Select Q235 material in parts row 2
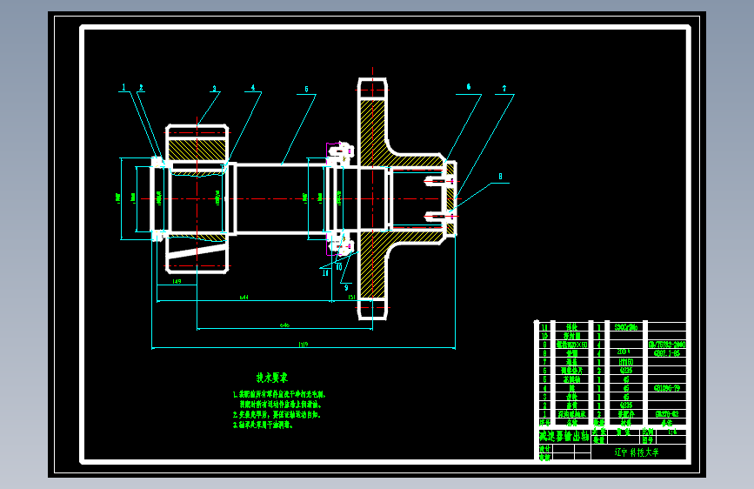The width and height of the screenshot is (754, 489). coord(626,405)
